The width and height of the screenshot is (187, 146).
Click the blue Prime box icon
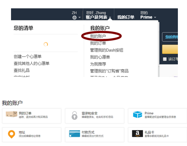click(x=138, y=115)
